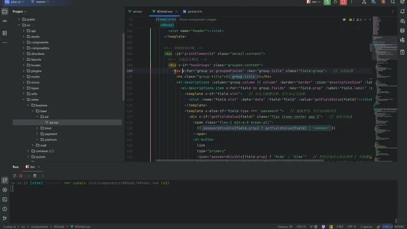Open the Terminal tool window icon
Screen dimensions: 407x229
(5, 199)
